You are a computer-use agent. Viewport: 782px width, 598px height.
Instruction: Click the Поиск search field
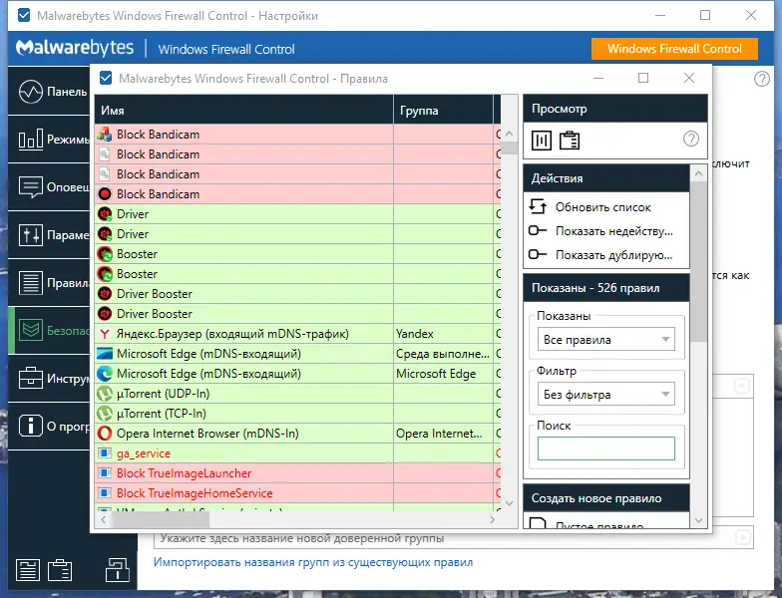tap(606, 448)
